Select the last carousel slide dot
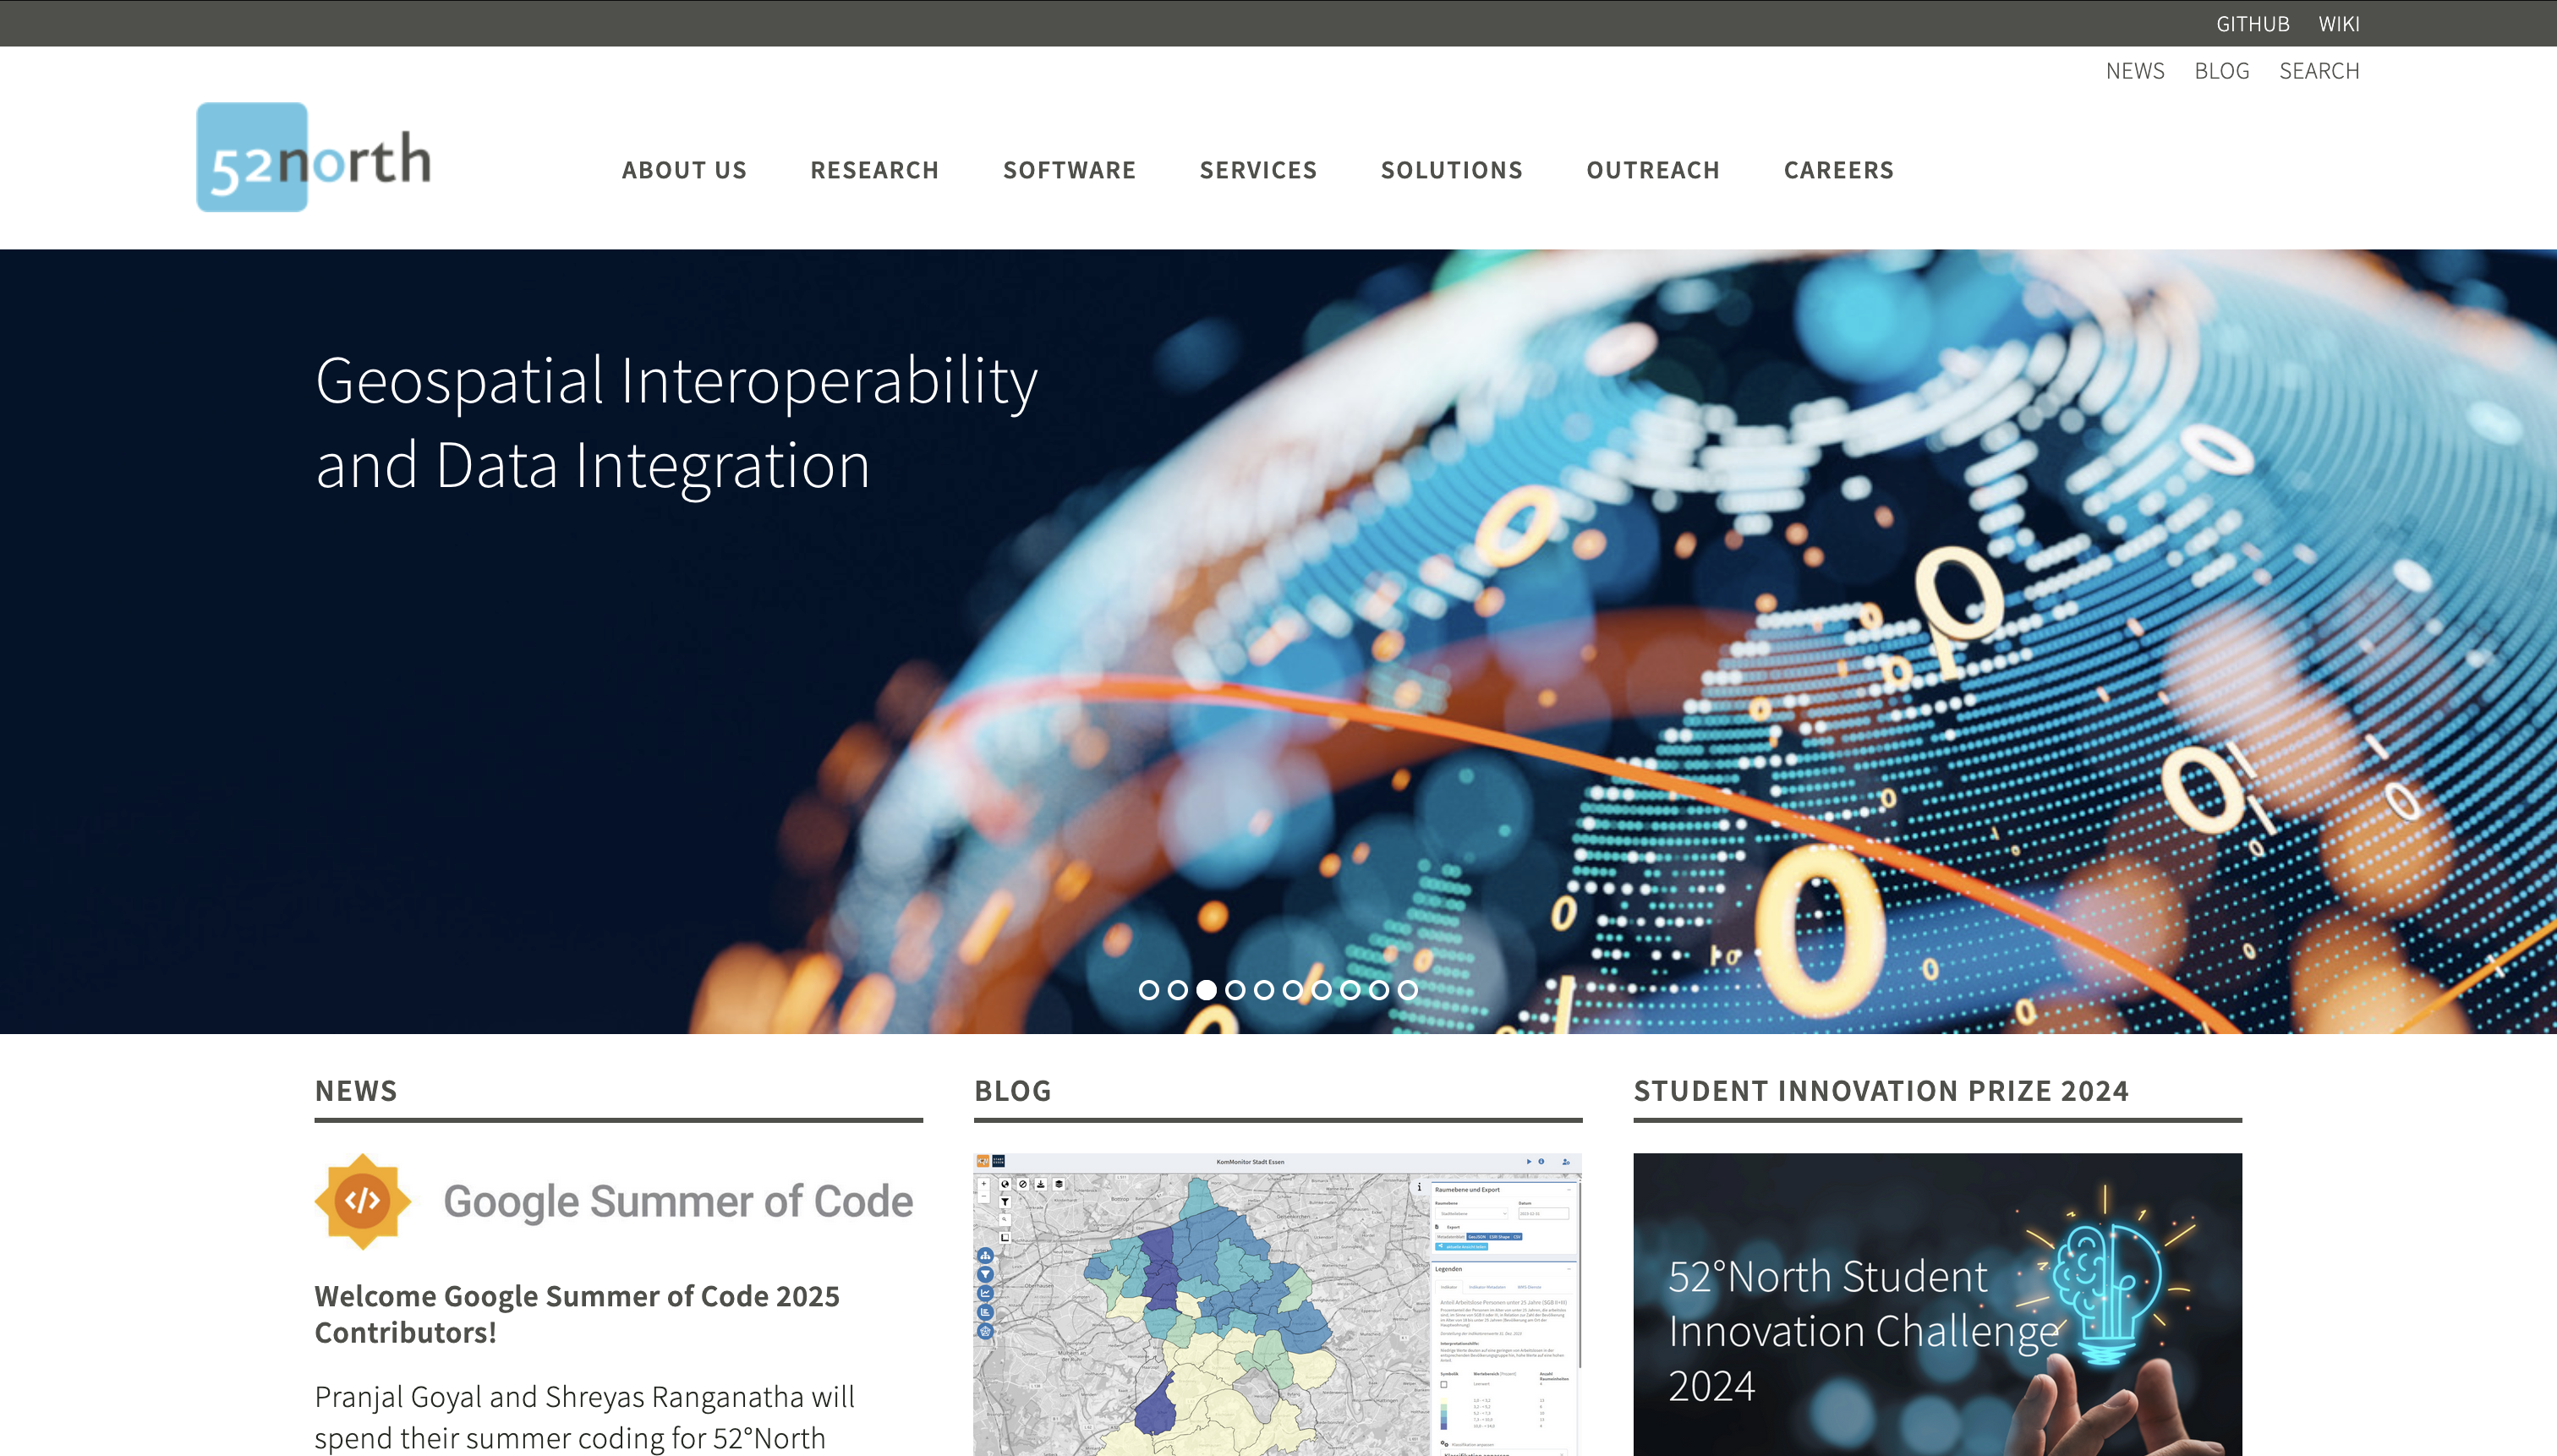 [1408, 990]
